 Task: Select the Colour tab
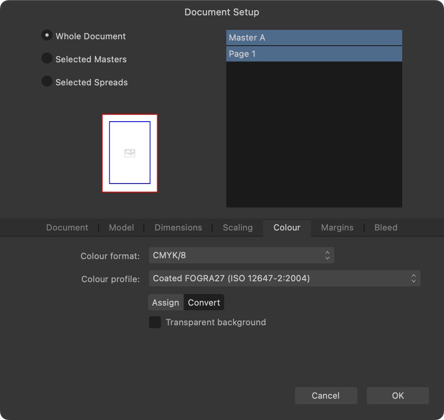tap(287, 227)
